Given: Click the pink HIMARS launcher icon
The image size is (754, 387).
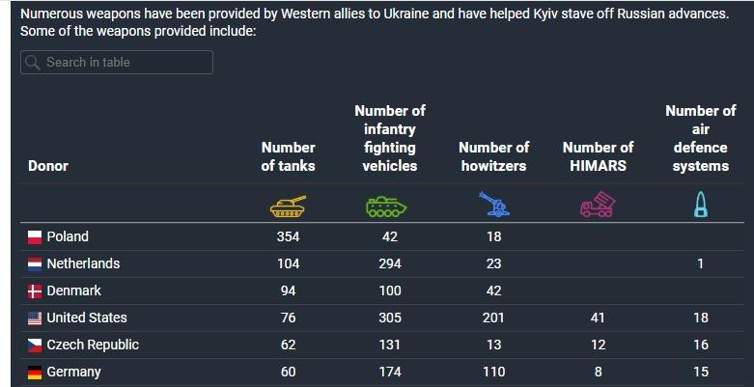Looking at the screenshot, I should 598,205.
